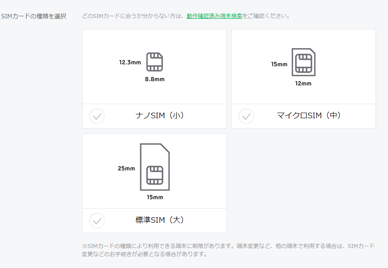Click the 8.8mm width label
Image resolution: width=388 pixels, height=268 pixels.
pyautogui.click(x=155, y=79)
